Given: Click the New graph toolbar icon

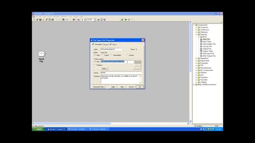Looking at the screenshot, I should tap(34, 19).
